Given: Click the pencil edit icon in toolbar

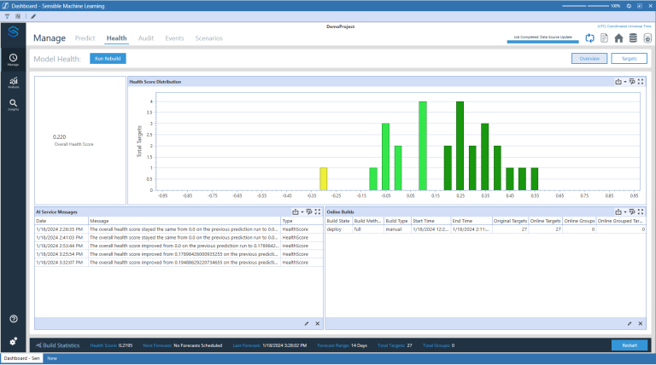Looking at the screenshot, I should [x=32, y=15].
